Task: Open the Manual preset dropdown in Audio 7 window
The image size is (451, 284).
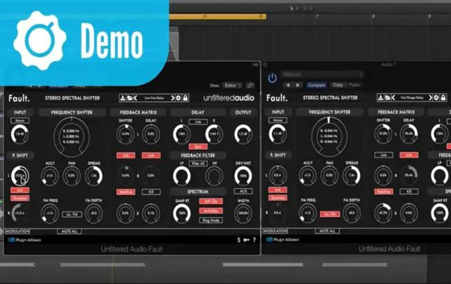Action: pyautogui.click(x=323, y=75)
